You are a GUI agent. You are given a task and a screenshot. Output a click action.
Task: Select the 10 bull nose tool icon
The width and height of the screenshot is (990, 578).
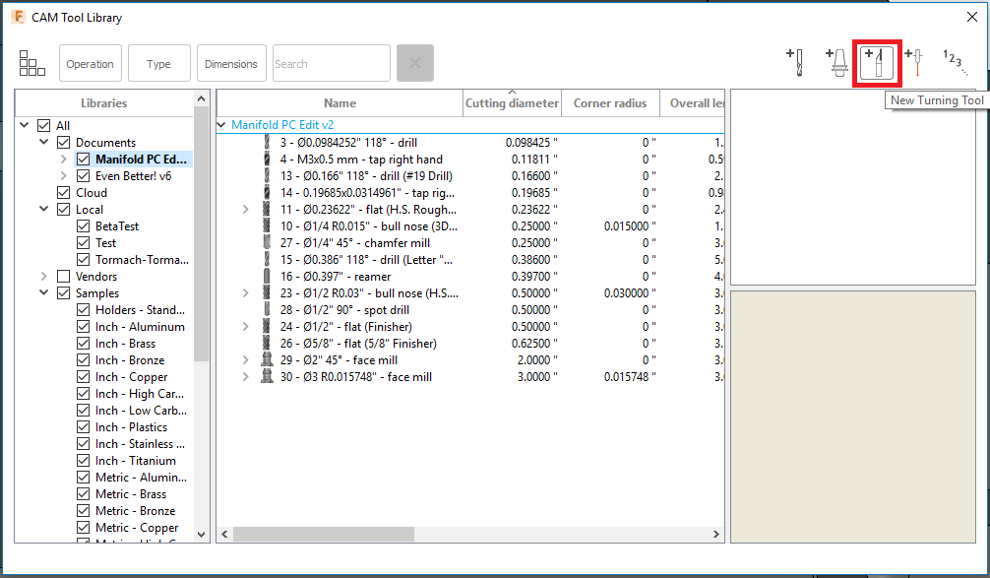point(267,226)
